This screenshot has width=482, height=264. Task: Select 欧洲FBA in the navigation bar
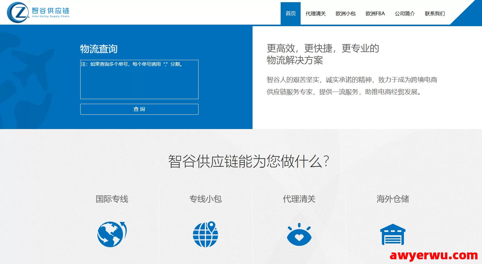click(x=375, y=13)
